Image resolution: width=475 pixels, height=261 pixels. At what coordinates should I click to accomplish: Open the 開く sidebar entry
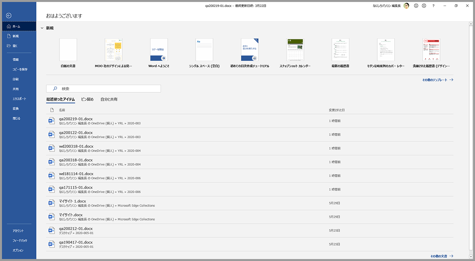(x=19, y=46)
